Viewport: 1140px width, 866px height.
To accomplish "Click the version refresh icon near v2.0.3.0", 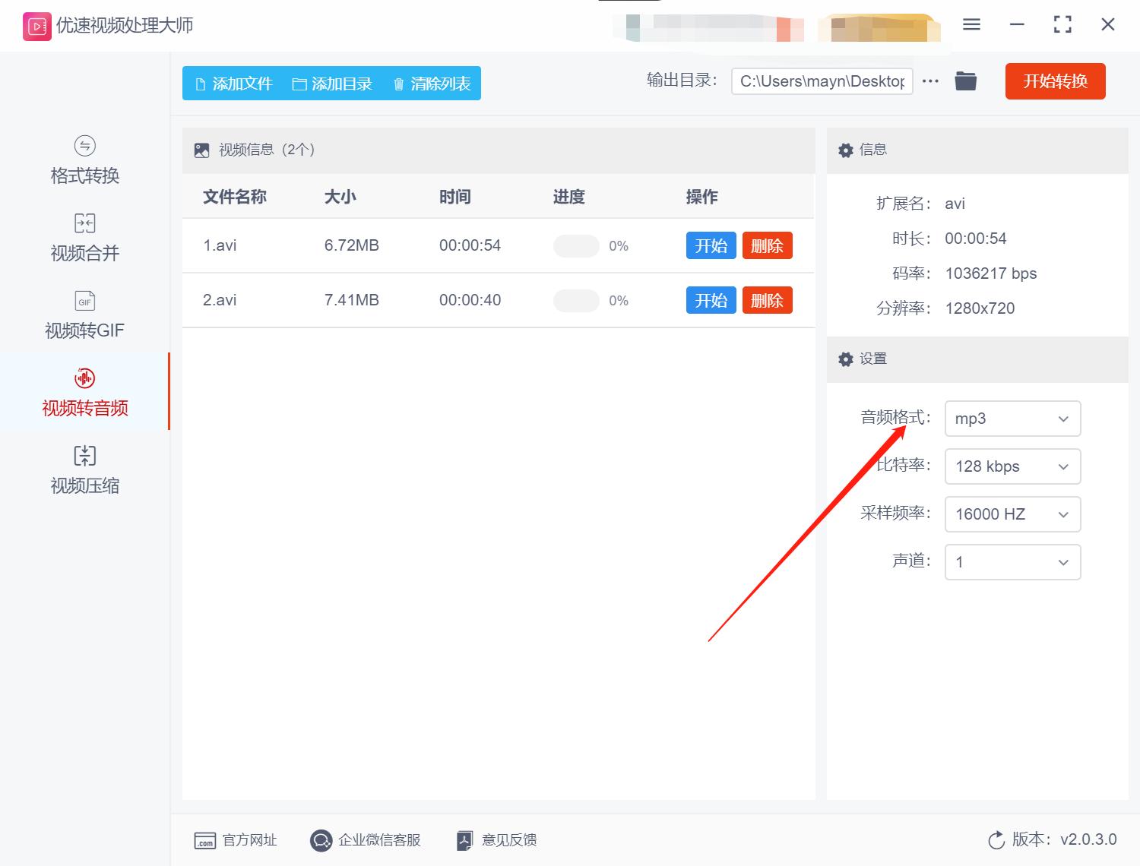I will click(996, 840).
